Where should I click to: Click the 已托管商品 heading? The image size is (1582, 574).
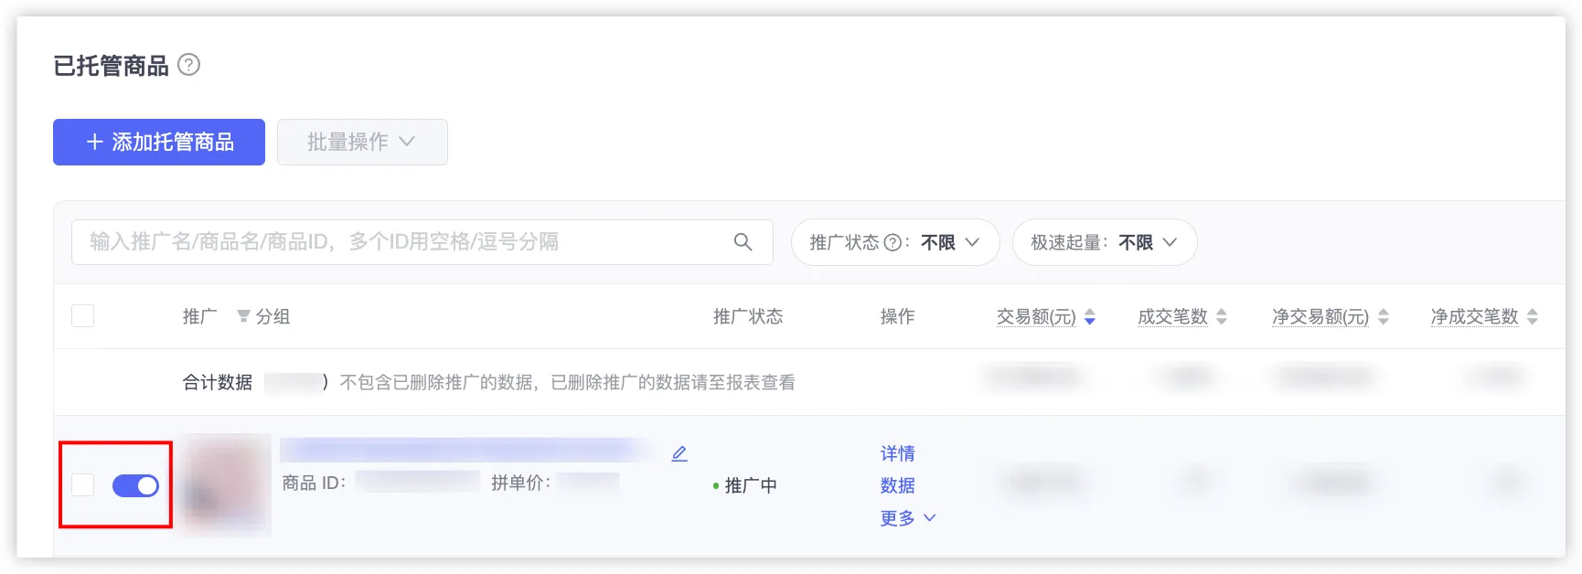tap(111, 66)
